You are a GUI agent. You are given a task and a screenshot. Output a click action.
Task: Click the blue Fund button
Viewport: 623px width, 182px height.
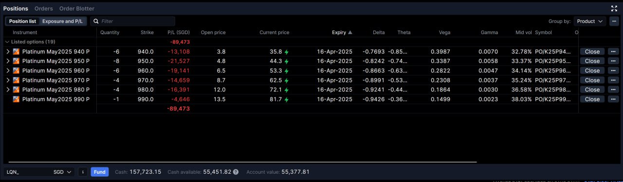coord(100,172)
